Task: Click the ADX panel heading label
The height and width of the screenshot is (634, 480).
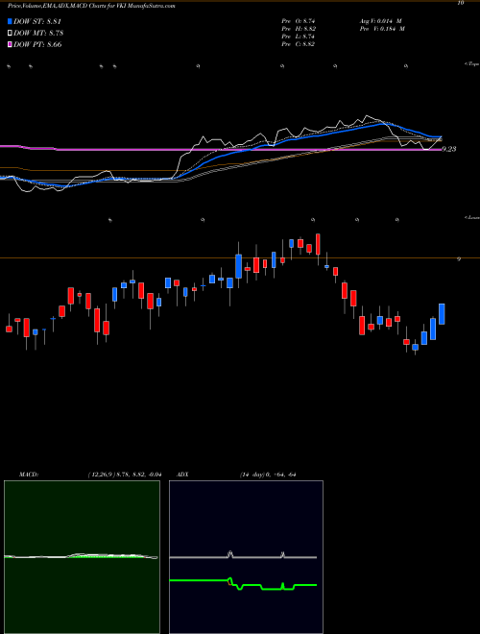Action: point(181,475)
